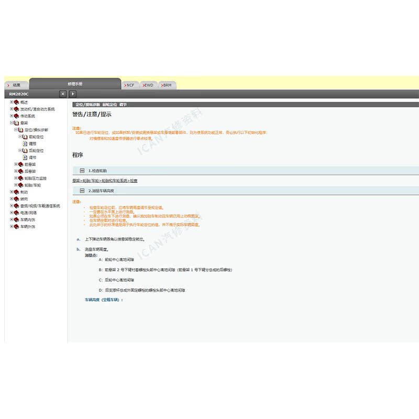Open the EWD tab
419x419 pixels.
(149, 85)
